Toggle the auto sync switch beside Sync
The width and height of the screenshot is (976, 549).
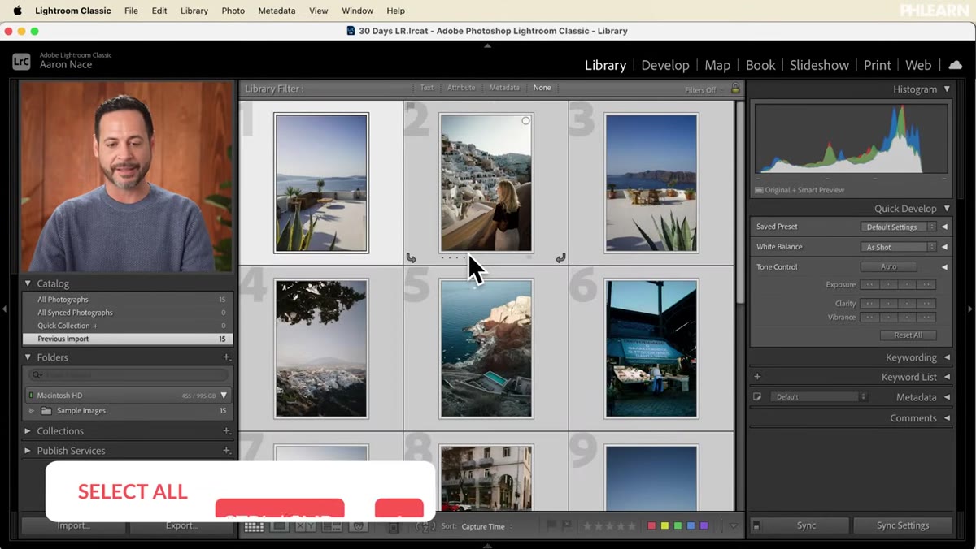click(756, 526)
